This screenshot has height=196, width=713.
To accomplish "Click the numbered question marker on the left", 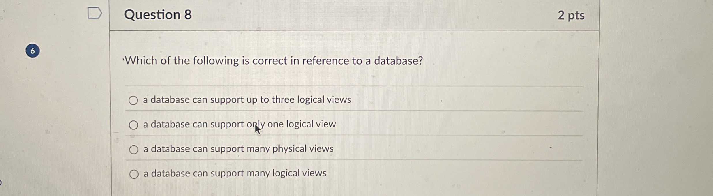I will [32, 51].
